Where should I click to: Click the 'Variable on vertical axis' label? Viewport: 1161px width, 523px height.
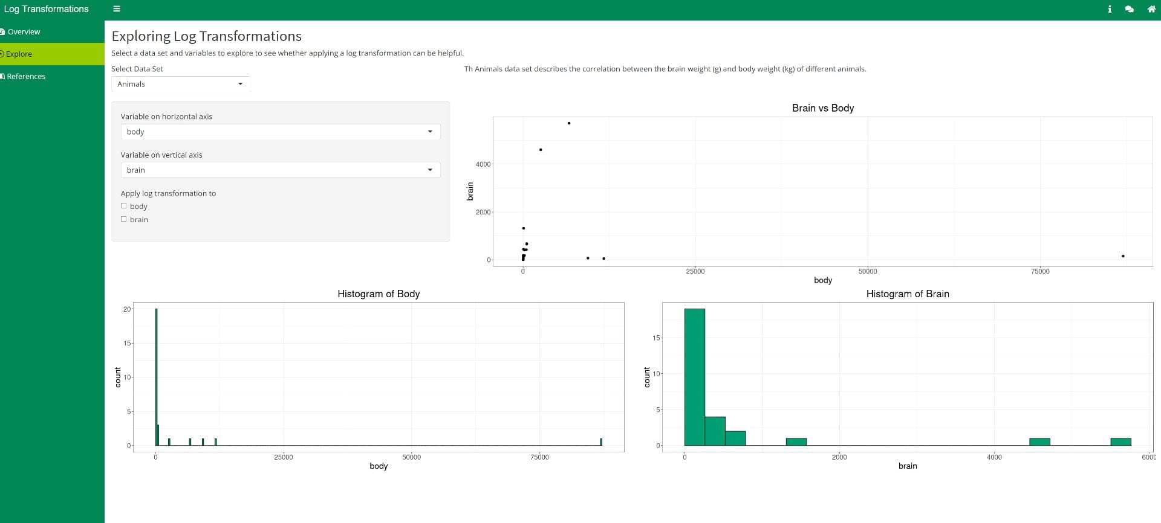pyautogui.click(x=161, y=155)
